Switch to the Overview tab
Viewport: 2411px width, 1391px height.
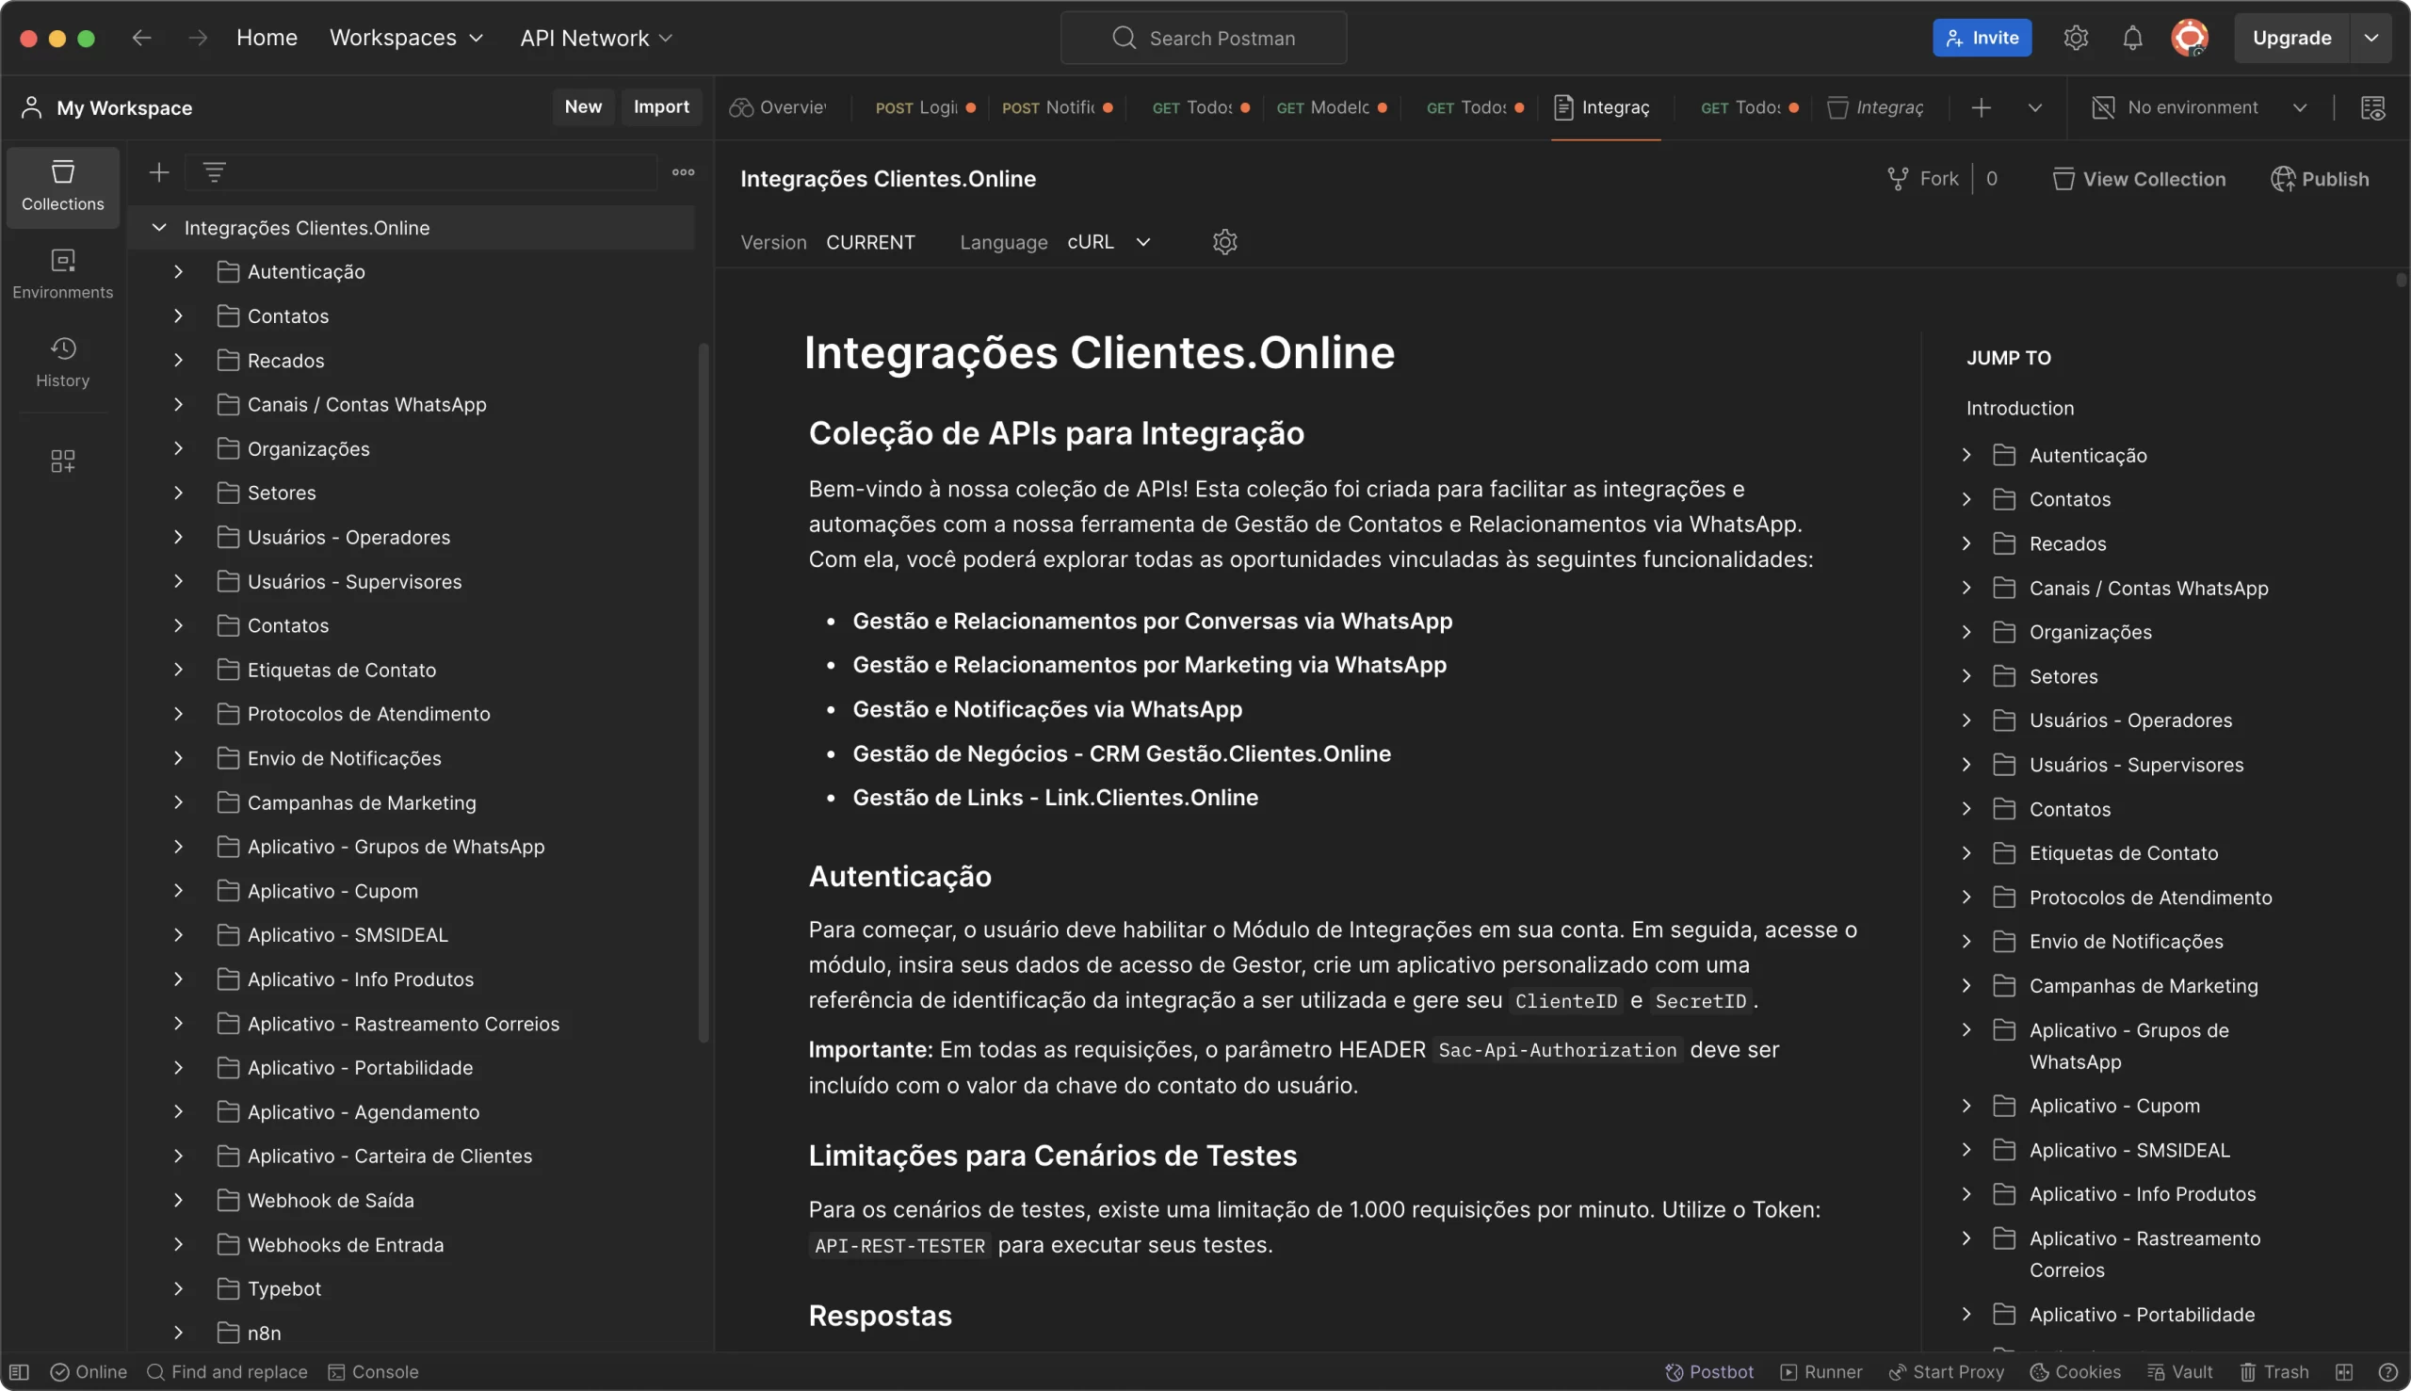[x=780, y=107]
